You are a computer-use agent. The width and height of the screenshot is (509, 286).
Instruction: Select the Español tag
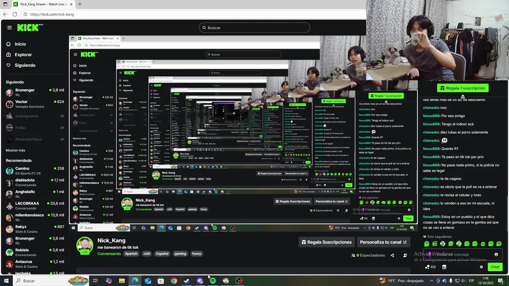click(162, 254)
